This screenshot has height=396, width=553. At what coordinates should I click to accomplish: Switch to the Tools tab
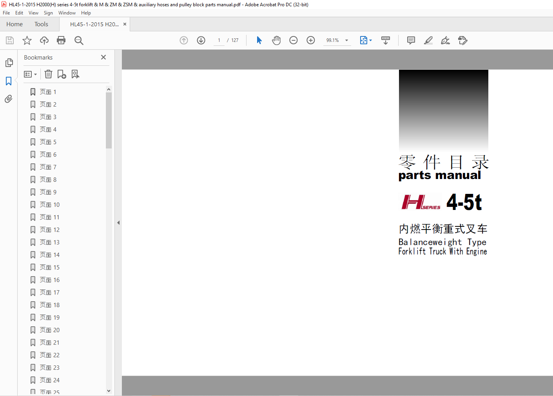point(41,24)
